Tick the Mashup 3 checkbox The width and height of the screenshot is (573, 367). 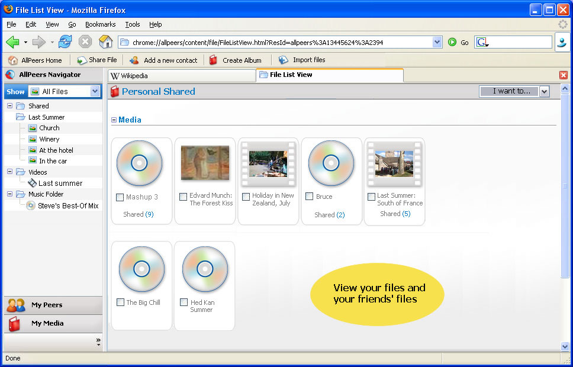click(120, 197)
